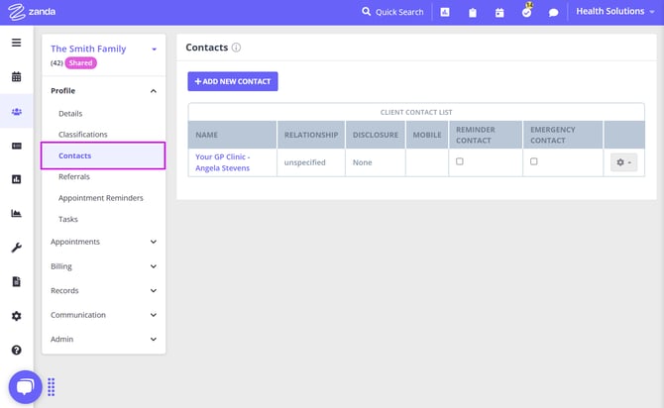This screenshot has width=664, height=408.
Task: Open the tools wrench icon in sidebar
Action: pos(16,248)
